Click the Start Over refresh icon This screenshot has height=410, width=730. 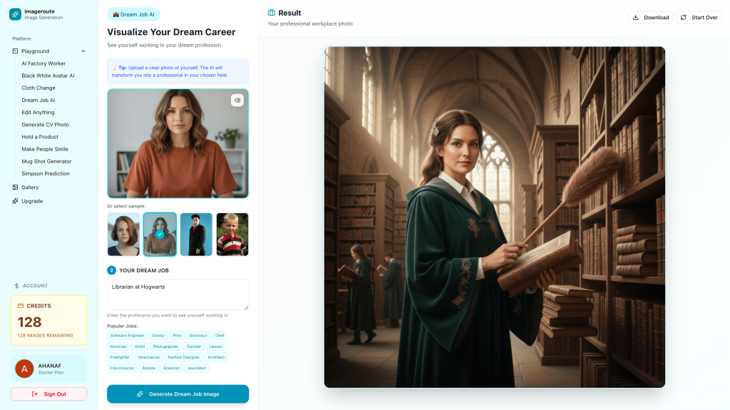coord(684,18)
